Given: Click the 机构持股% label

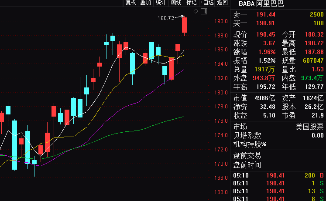Looking at the screenshot, I should (x=250, y=144).
